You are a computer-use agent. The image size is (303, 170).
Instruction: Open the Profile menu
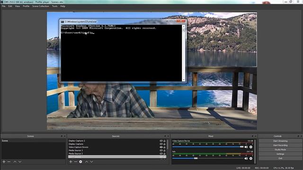tap(26, 6)
